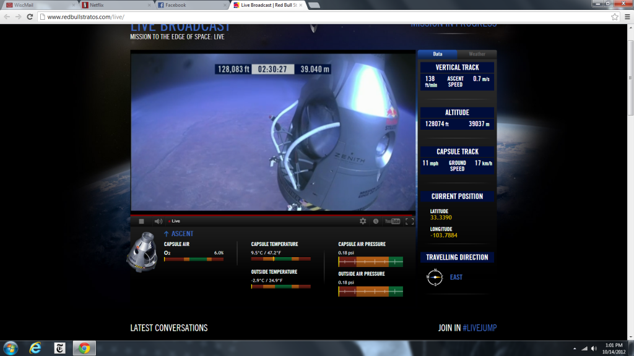Open the system volume tray icon

594,349
